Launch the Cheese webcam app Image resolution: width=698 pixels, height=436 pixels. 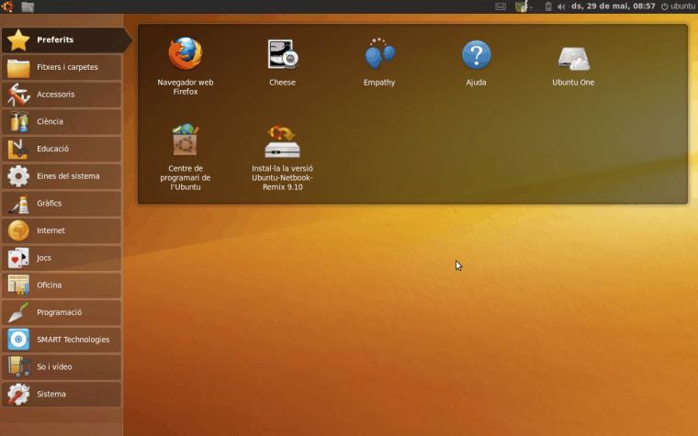point(282,62)
